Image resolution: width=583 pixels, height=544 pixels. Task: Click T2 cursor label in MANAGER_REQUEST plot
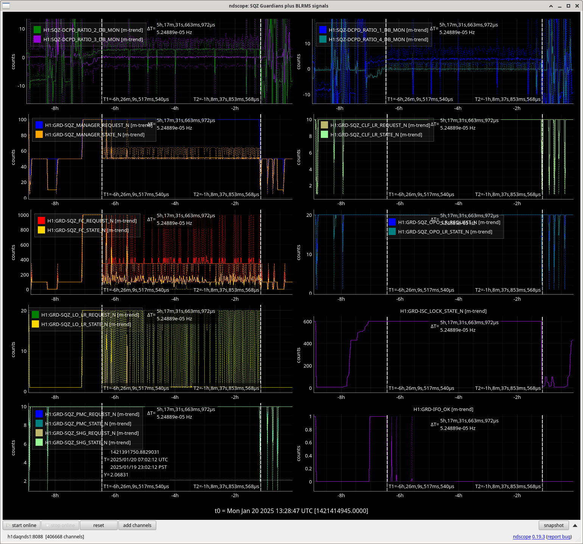coord(226,194)
